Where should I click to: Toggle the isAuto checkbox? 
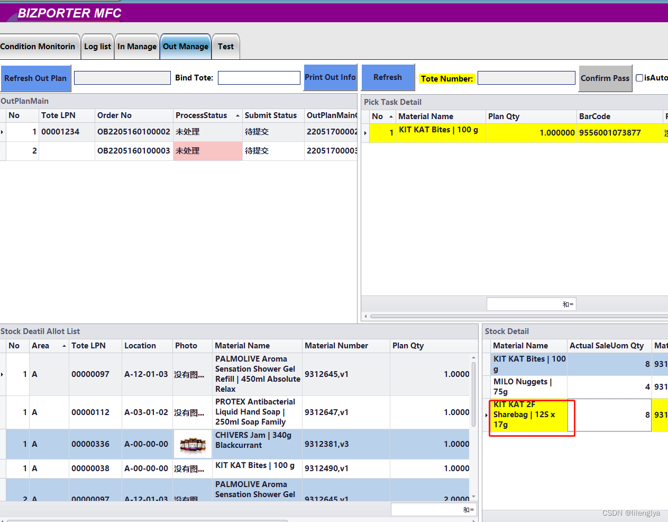pyautogui.click(x=639, y=78)
